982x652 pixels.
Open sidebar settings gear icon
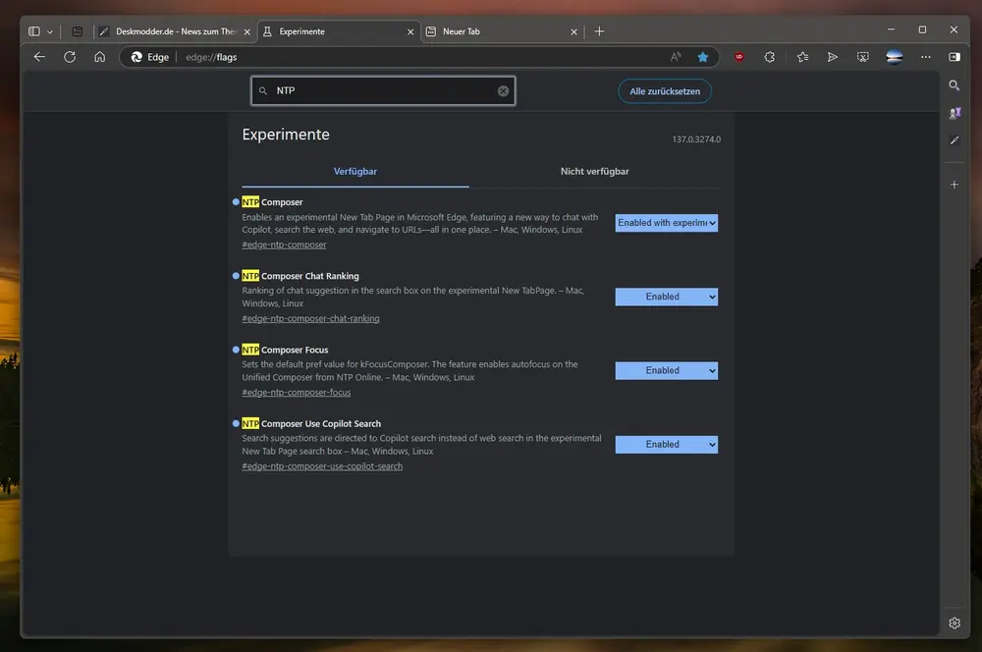[x=955, y=624]
